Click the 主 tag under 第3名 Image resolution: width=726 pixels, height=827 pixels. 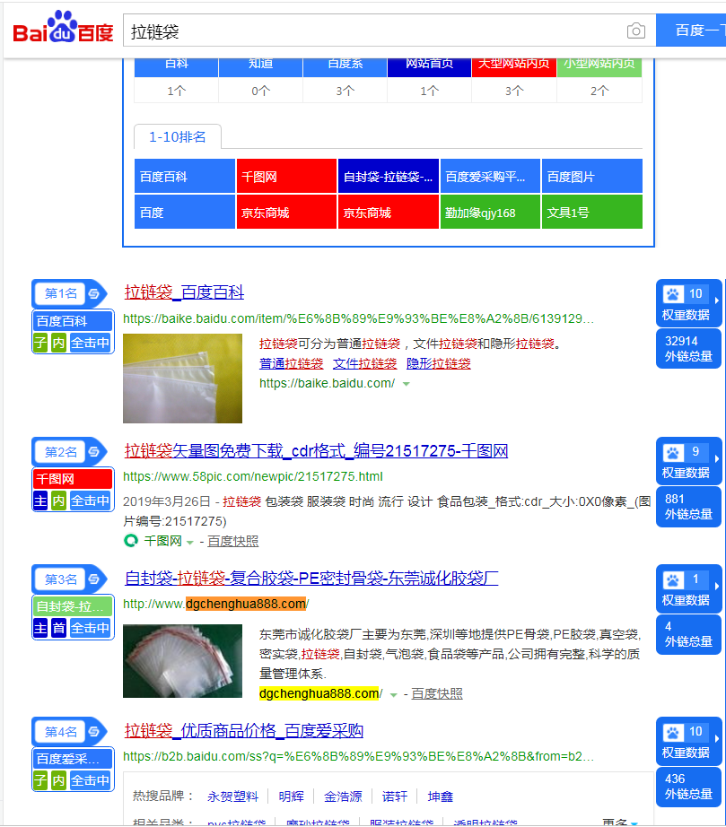pyautogui.click(x=40, y=628)
